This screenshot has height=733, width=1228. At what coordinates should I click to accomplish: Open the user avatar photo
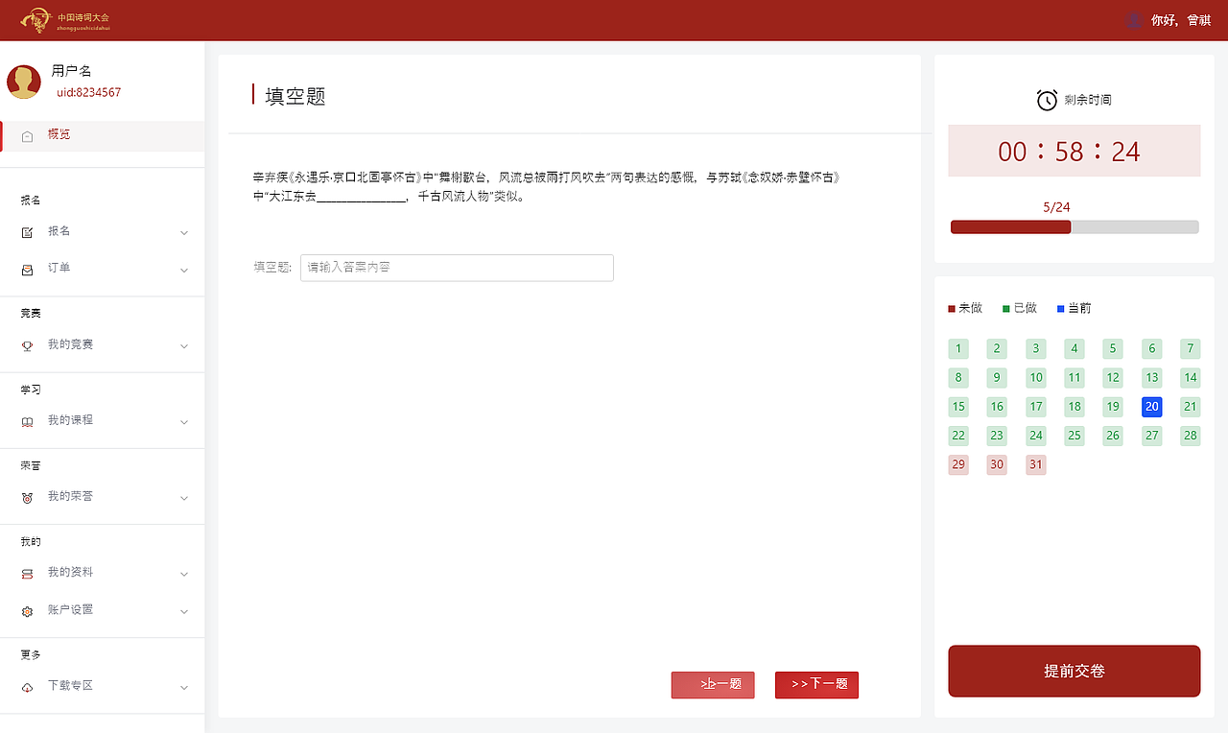(x=24, y=82)
